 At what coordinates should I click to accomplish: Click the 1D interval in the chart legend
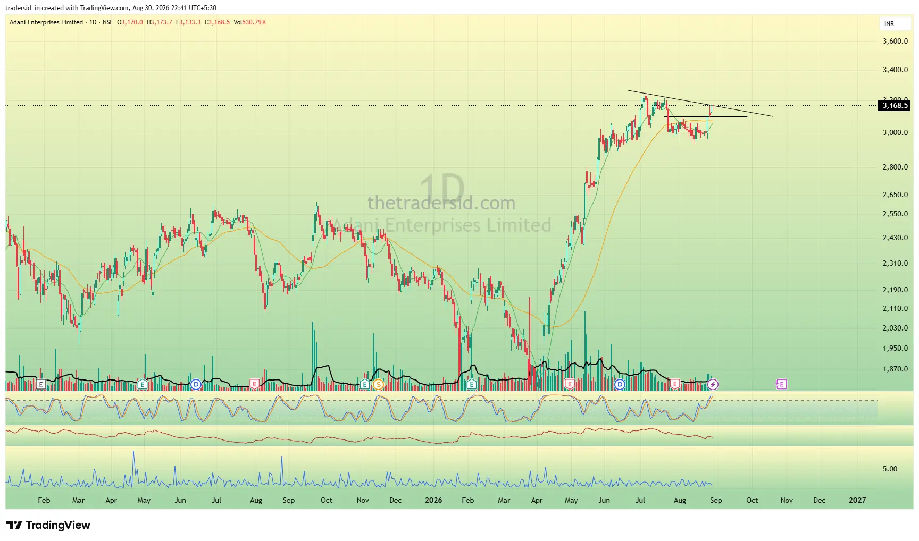[x=93, y=22]
